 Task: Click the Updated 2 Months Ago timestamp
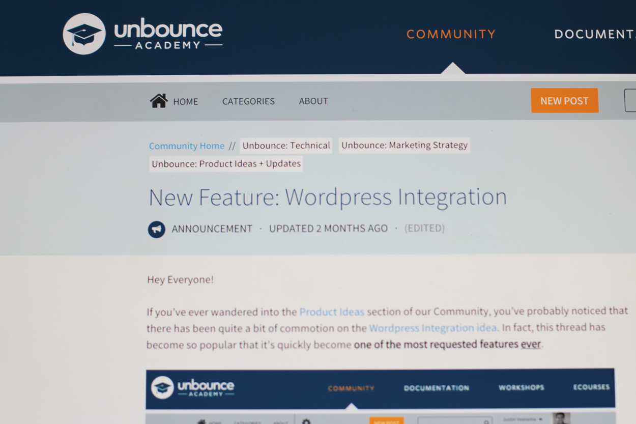tap(328, 229)
